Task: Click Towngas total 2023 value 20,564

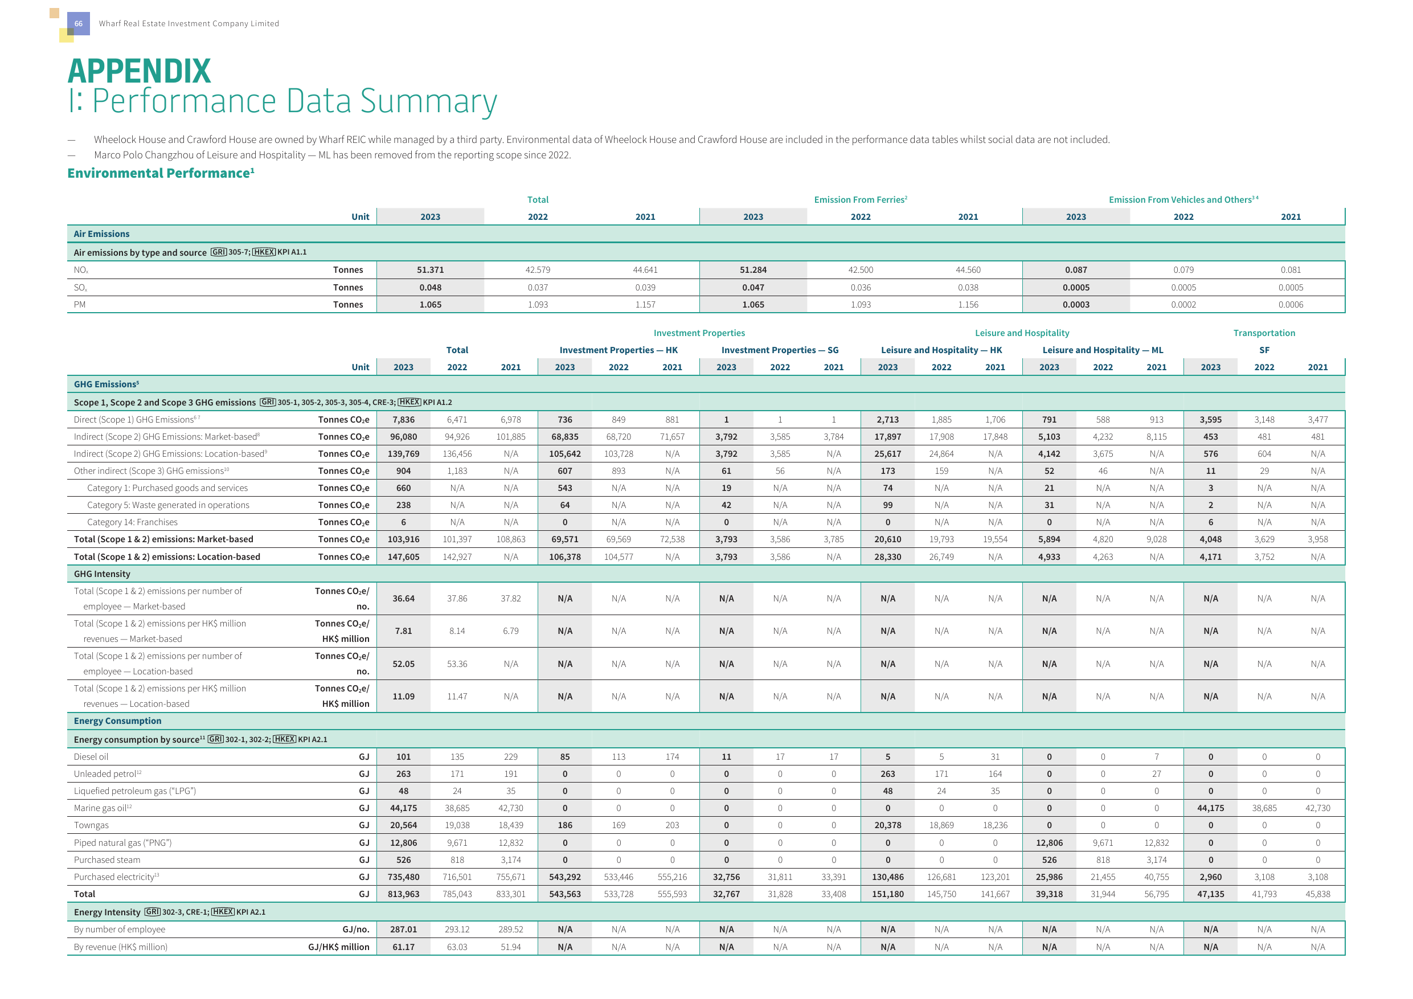Action: [x=403, y=826]
